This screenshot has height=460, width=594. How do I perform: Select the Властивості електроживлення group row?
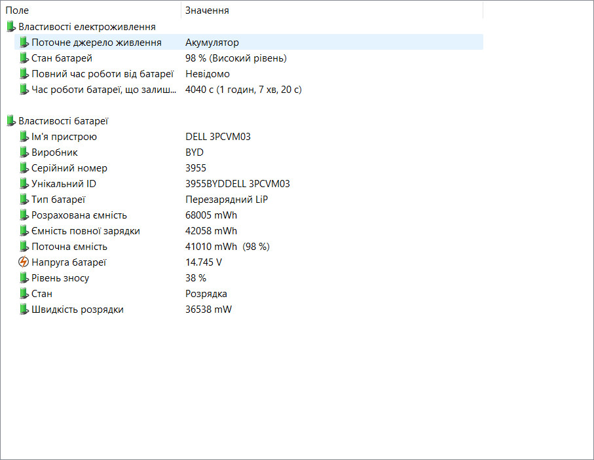tap(86, 27)
